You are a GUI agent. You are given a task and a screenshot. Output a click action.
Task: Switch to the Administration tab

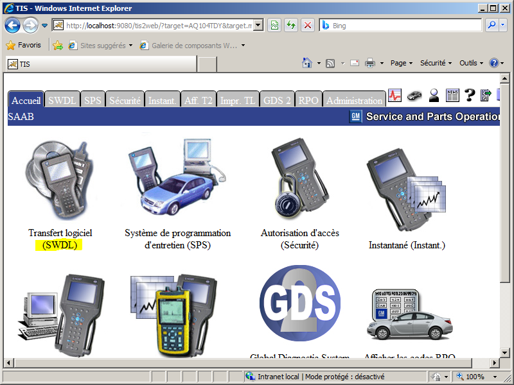(x=355, y=99)
